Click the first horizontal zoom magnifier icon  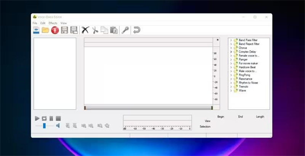point(84,126)
